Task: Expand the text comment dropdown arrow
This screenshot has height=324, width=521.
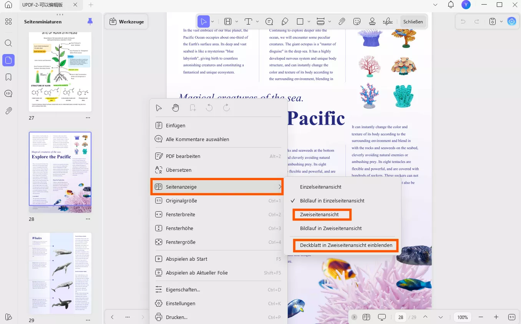Action: tap(257, 21)
